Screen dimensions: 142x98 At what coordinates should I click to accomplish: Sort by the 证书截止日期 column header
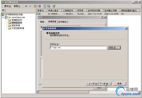112,10
